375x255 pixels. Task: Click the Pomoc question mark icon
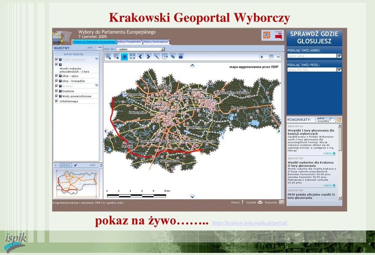click(242, 202)
